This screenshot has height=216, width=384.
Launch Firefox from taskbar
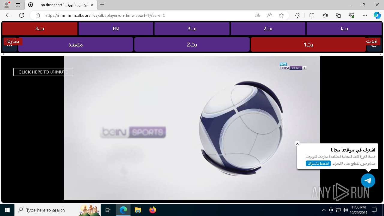point(152,210)
